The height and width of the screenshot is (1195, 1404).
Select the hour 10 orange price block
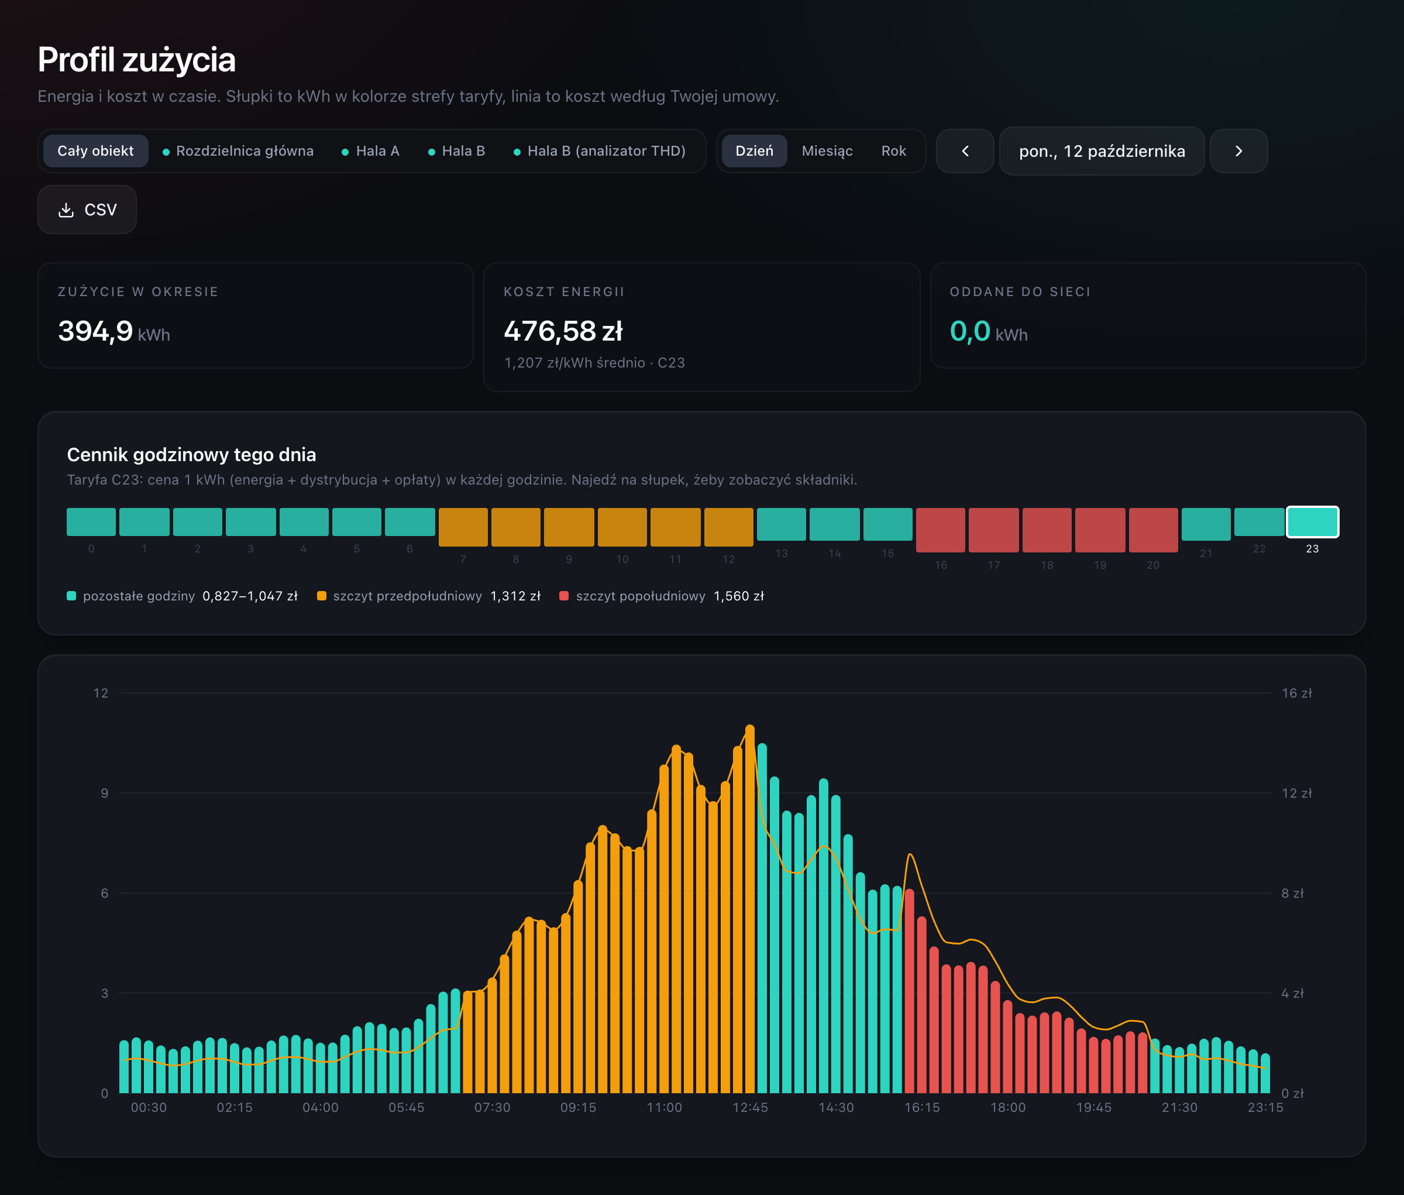tap(622, 527)
